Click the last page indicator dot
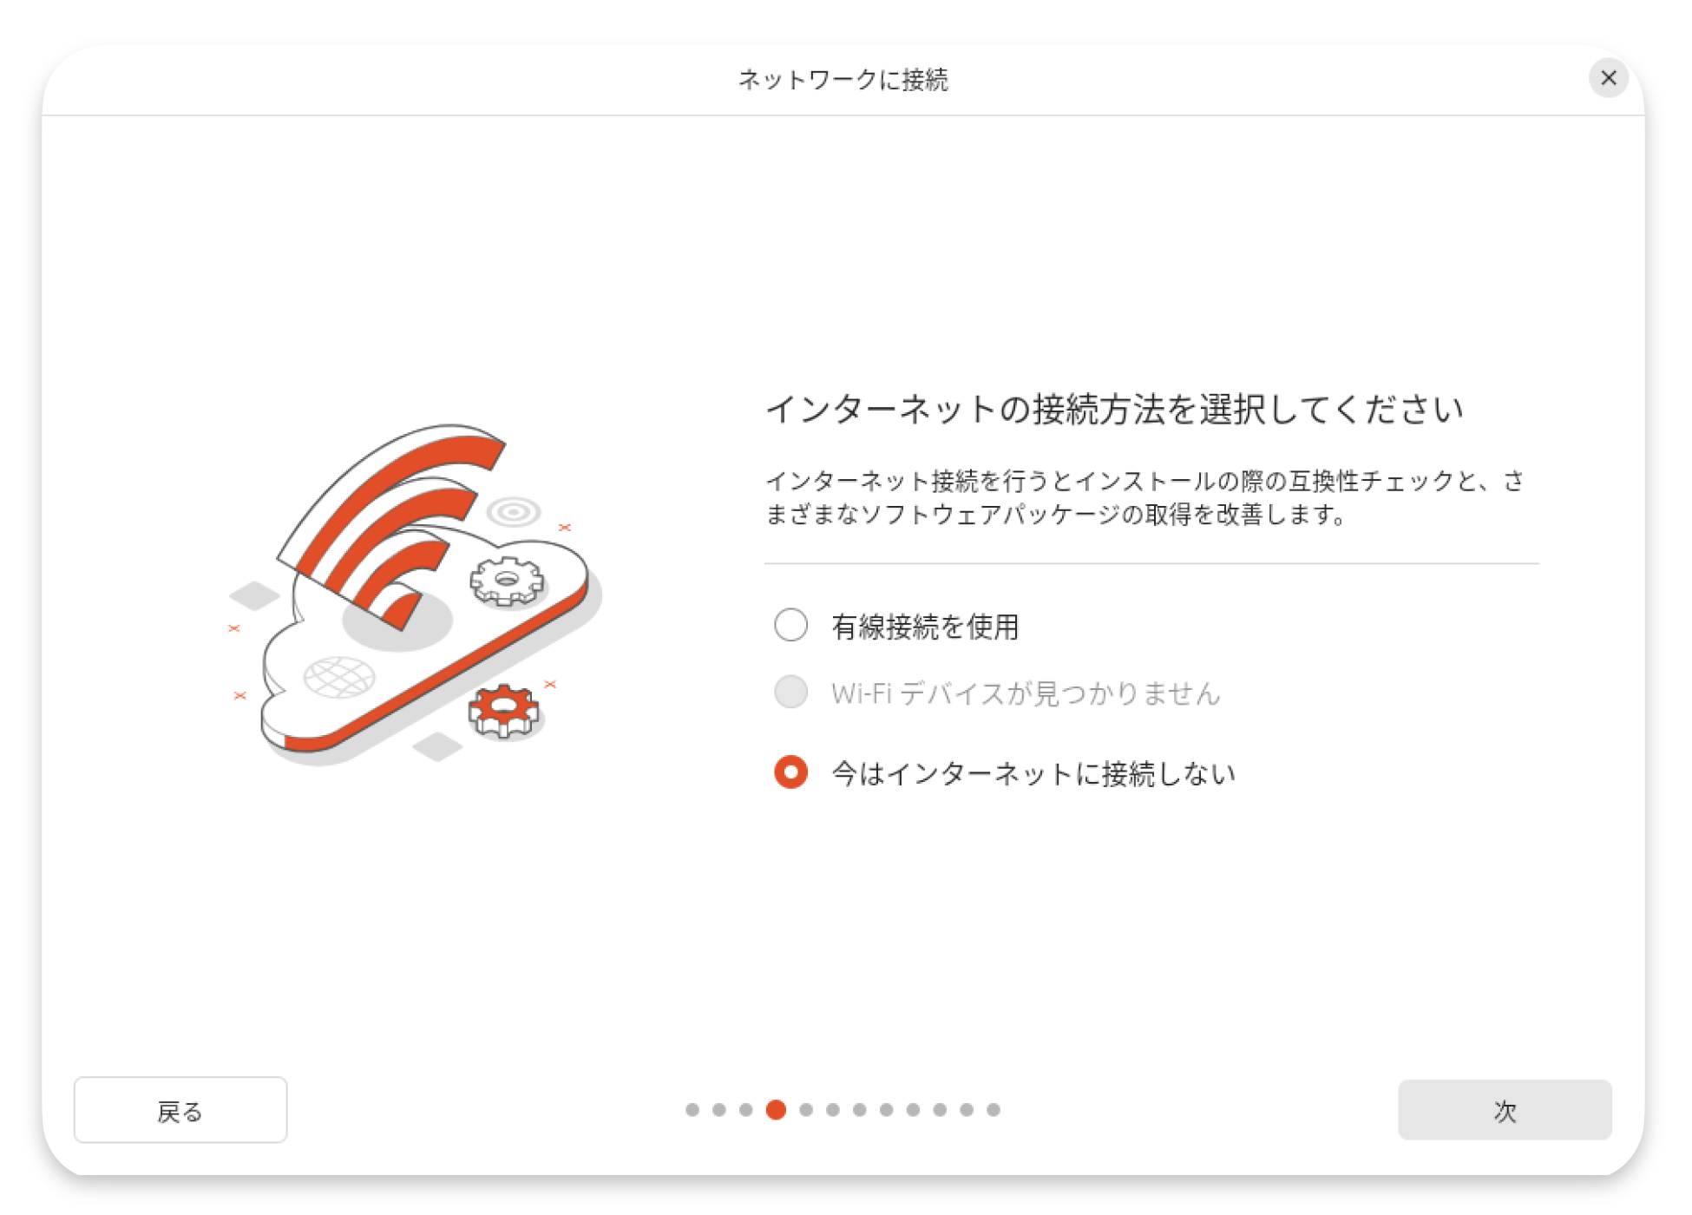 point(994,1109)
